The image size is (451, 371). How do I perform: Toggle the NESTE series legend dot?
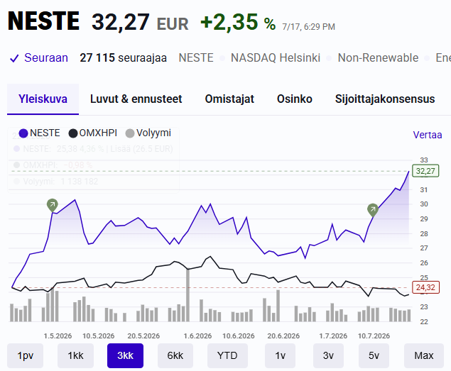tap(23, 133)
